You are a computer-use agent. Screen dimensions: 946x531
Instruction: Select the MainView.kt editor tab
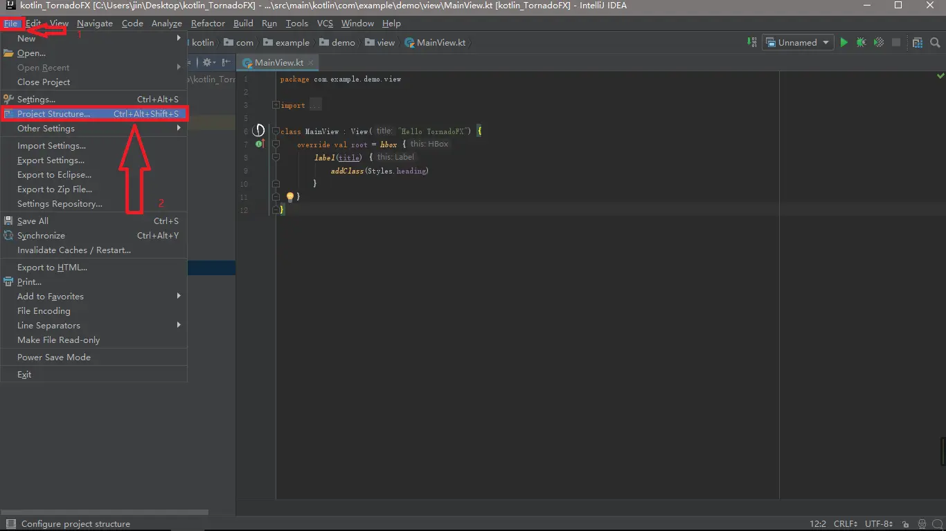pos(278,62)
